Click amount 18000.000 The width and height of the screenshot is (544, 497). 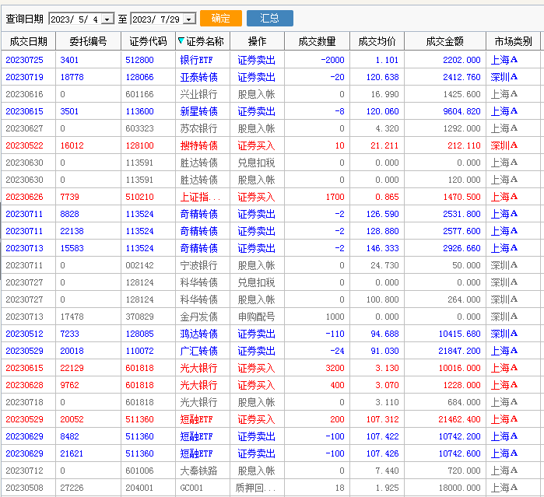tap(459, 488)
